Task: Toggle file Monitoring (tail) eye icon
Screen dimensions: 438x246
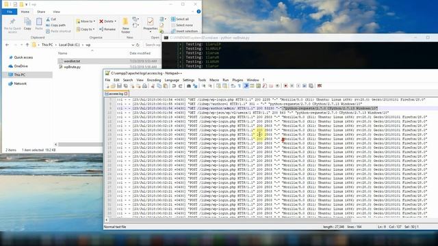Action: tap(277, 86)
